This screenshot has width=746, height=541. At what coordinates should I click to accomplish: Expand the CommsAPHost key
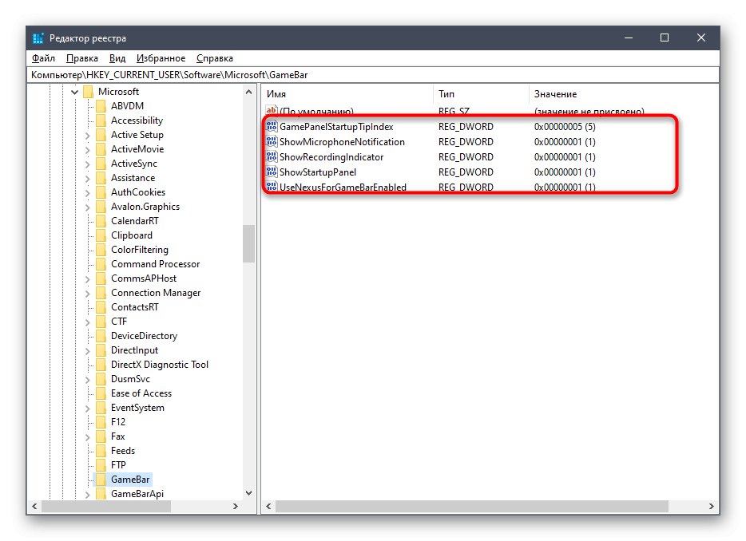pyautogui.click(x=88, y=279)
